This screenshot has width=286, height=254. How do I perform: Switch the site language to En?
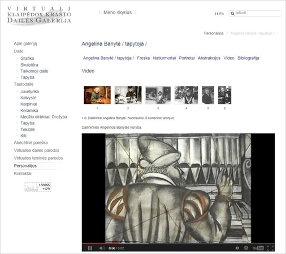[222, 14]
